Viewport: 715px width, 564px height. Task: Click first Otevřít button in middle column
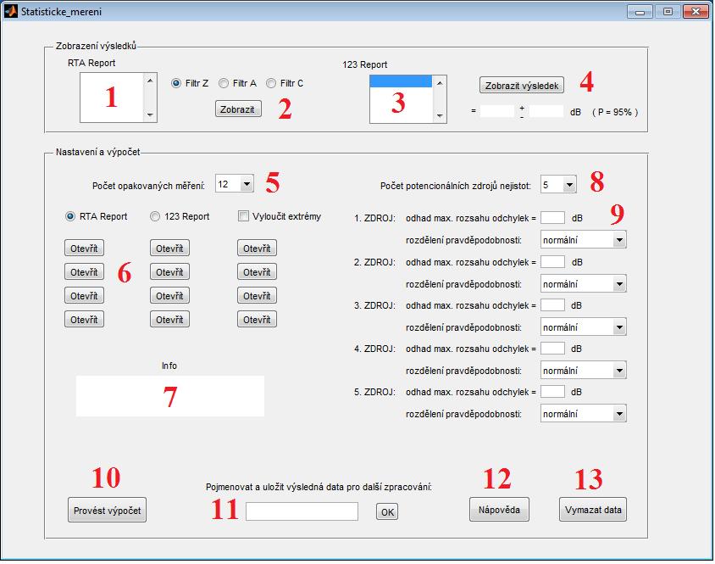pyautogui.click(x=169, y=248)
